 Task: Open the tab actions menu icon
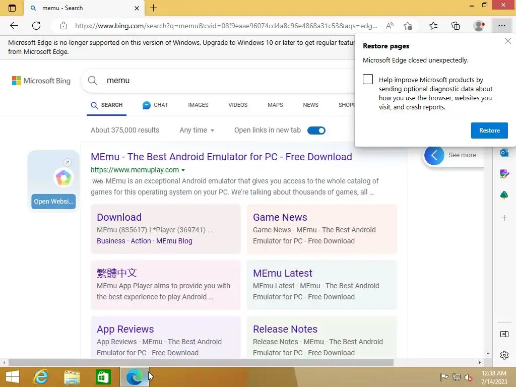click(12, 8)
